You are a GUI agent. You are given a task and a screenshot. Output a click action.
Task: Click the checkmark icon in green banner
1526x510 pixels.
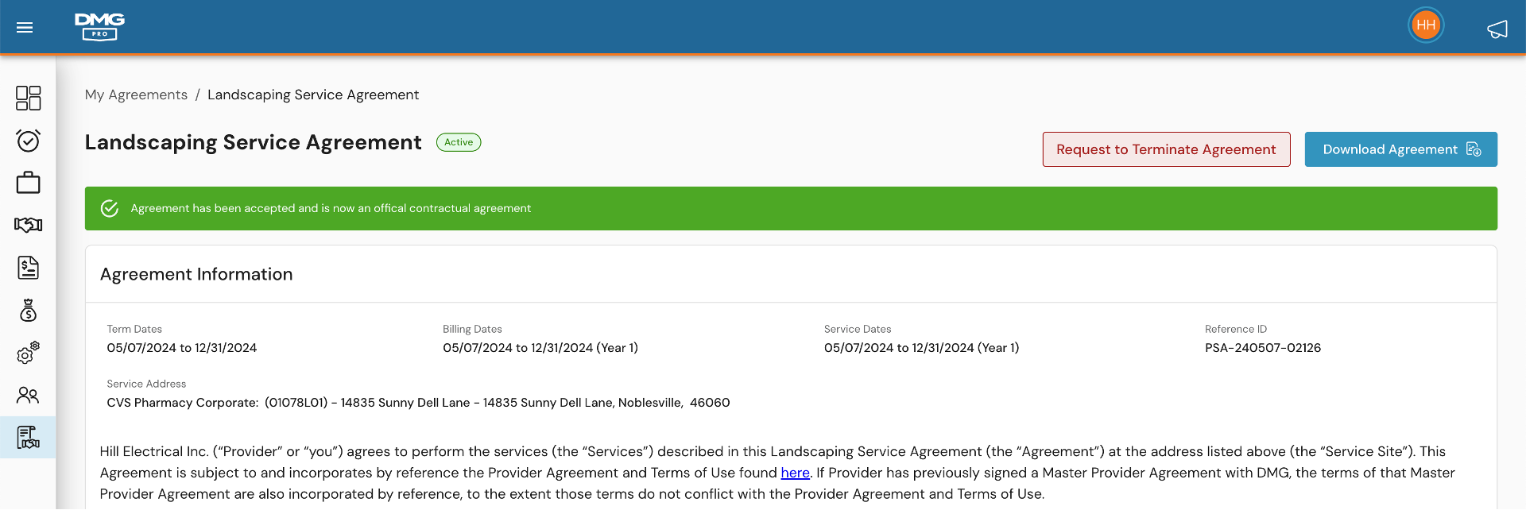pos(110,208)
